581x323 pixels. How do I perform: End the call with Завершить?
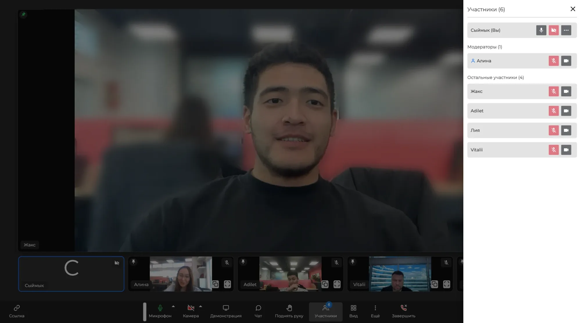(x=404, y=311)
